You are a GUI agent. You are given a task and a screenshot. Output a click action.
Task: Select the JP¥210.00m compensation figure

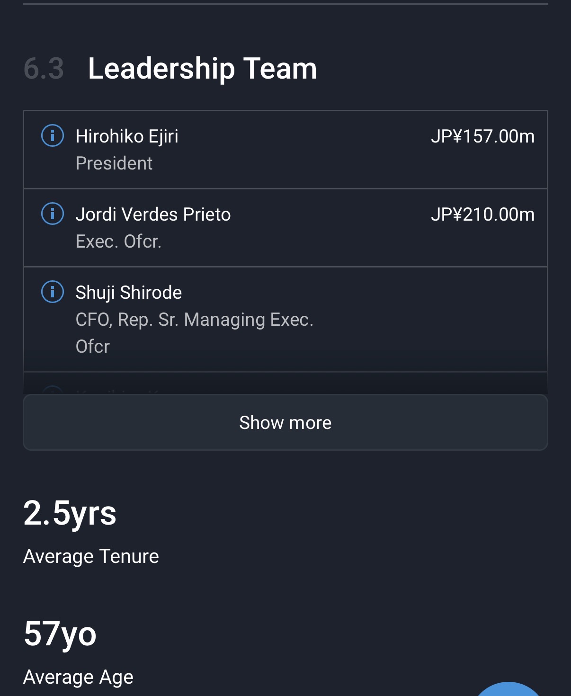point(482,214)
